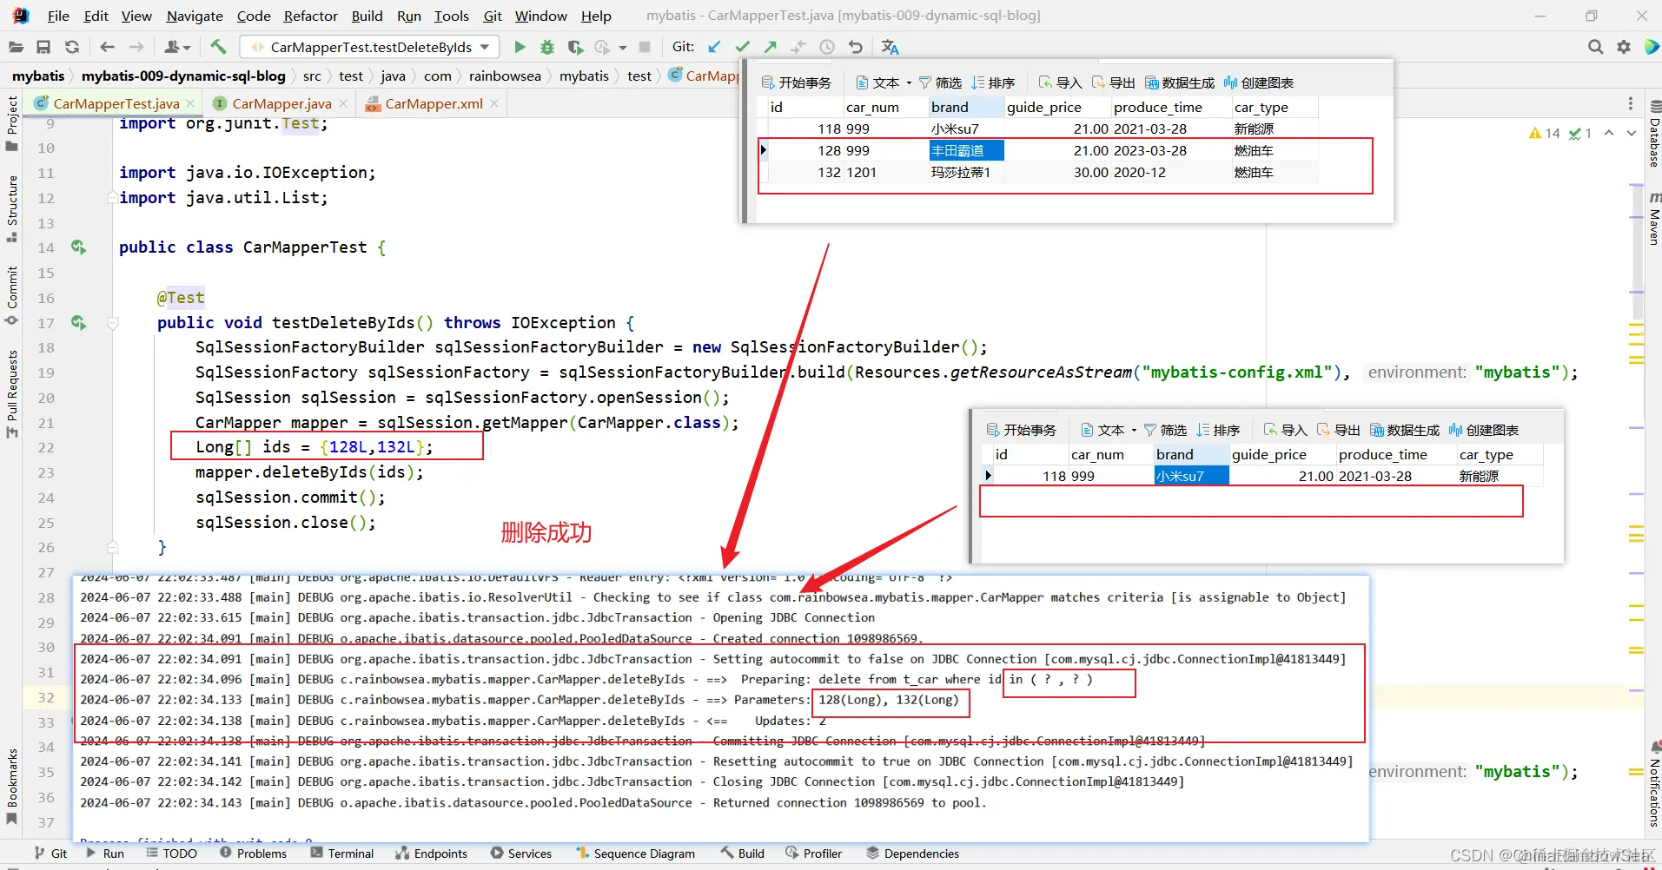This screenshot has height=870, width=1662.
Task: Open the Terminal tool window
Action: pos(341,854)
